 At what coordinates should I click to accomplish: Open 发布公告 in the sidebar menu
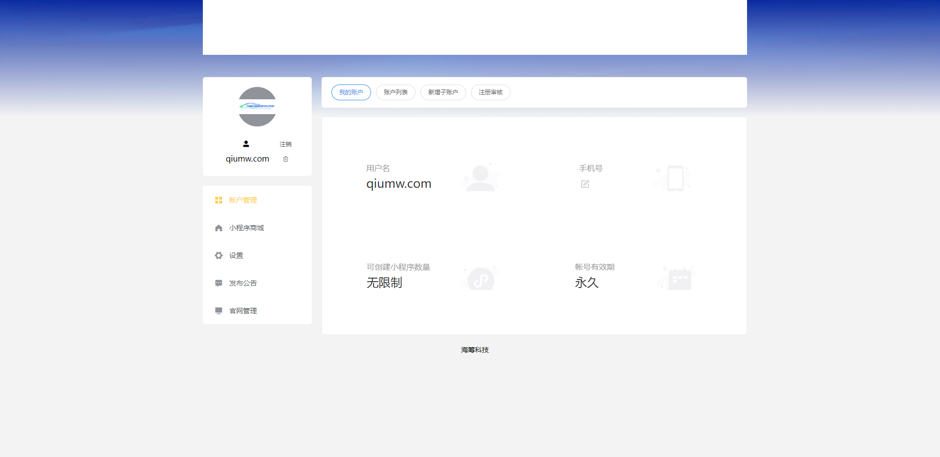pos(243,283)
